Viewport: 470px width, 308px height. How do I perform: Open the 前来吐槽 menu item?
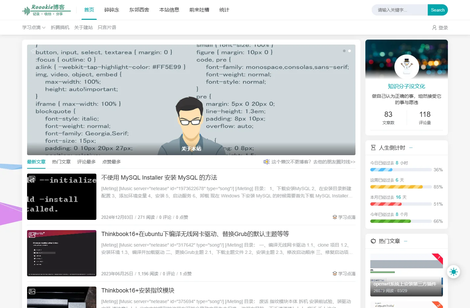point(199,10)
